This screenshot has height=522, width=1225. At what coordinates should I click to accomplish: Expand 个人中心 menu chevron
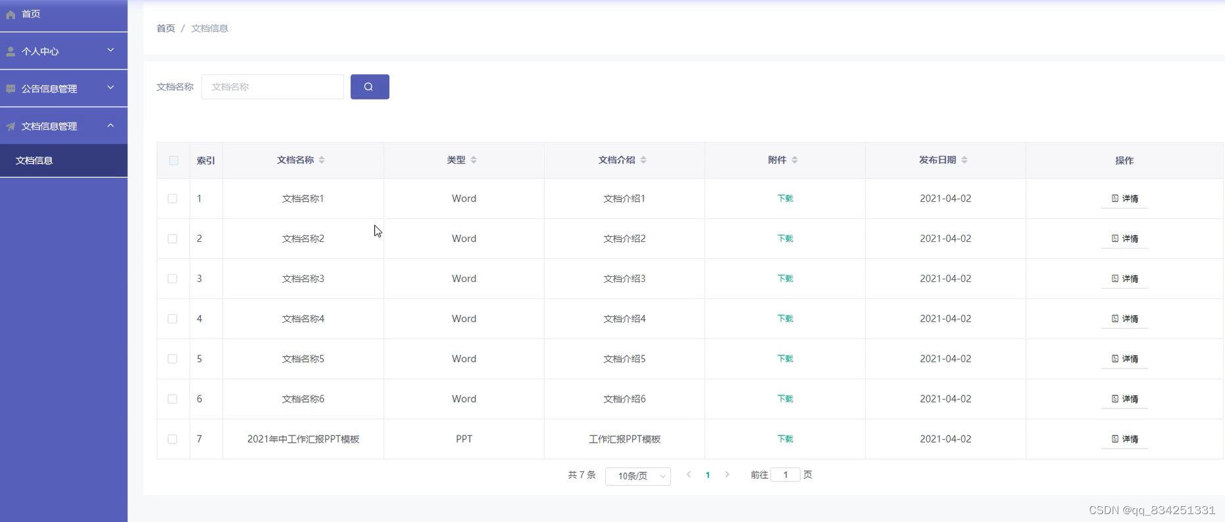pyautogui.click(x=110, y=50)
